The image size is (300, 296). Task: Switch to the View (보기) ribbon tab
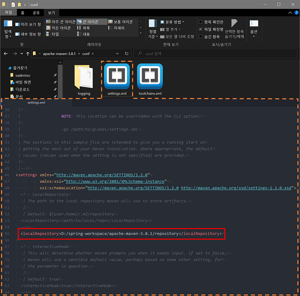[x=51, y=13]
